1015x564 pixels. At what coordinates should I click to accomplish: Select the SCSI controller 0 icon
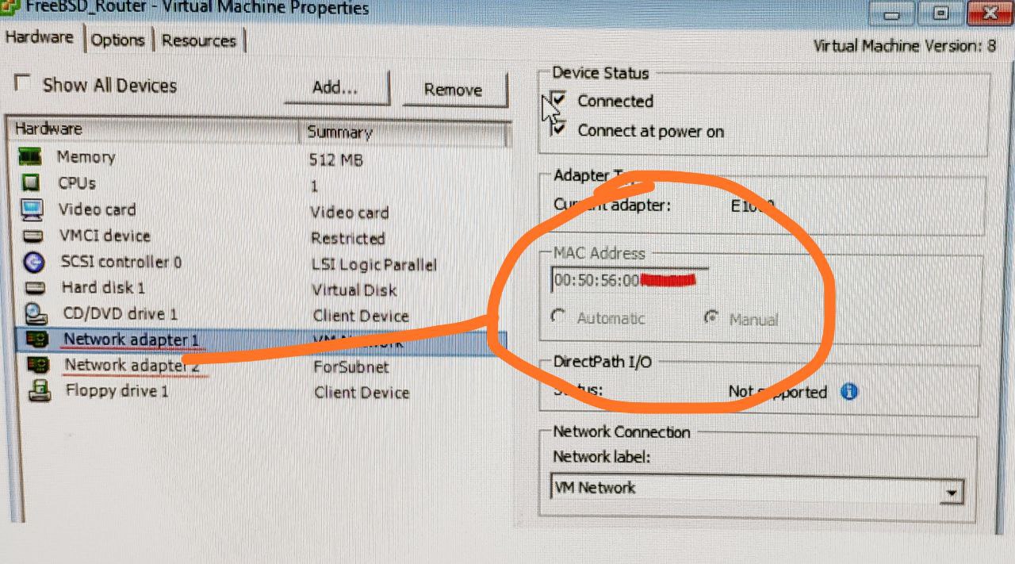[x=33, y=262]
